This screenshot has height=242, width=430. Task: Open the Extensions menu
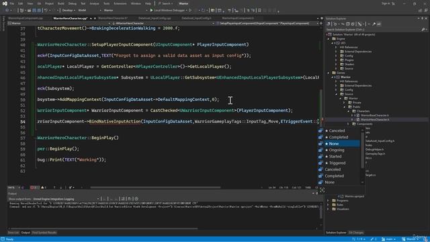pyautogui.click(x=120, y=3)
